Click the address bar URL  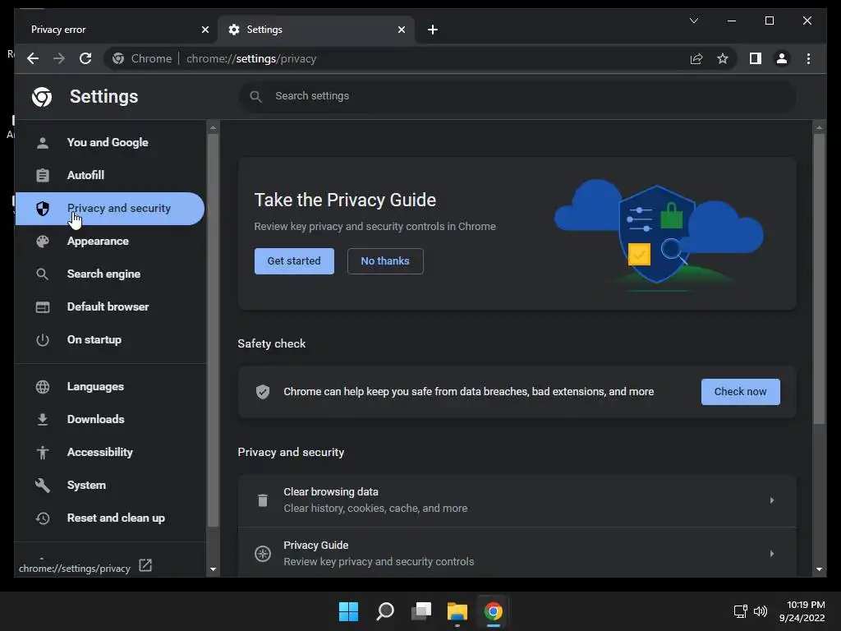[x=251, y=59]
